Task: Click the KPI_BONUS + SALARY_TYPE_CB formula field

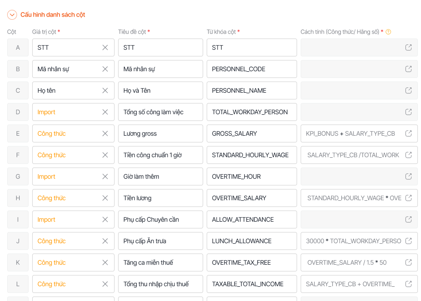Action: (x=351, y=133)
